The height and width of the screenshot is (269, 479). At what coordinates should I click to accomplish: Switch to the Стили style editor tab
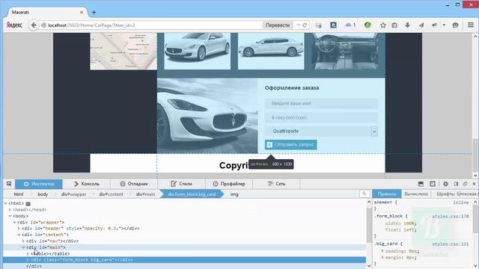[x=181, y=184]
